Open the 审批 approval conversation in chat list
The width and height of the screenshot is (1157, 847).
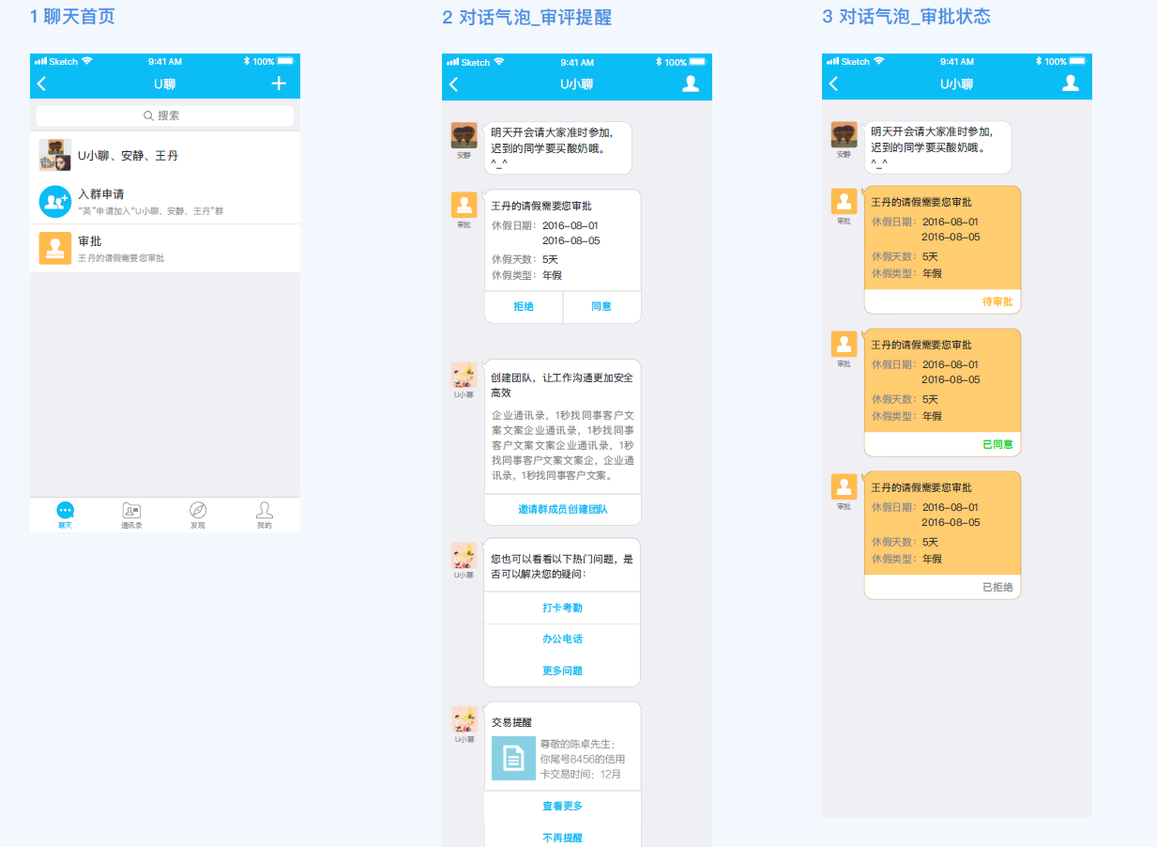click(x=165, y=248)
